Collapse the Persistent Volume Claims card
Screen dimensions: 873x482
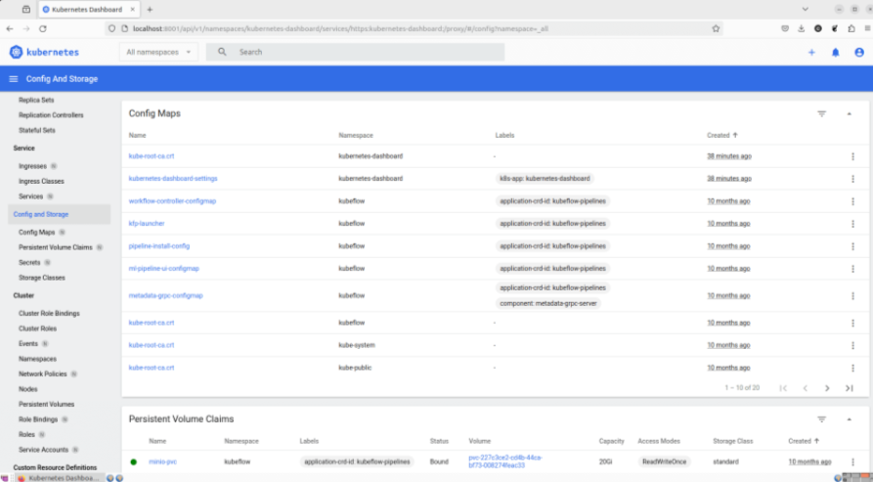[x=850, y=419]
